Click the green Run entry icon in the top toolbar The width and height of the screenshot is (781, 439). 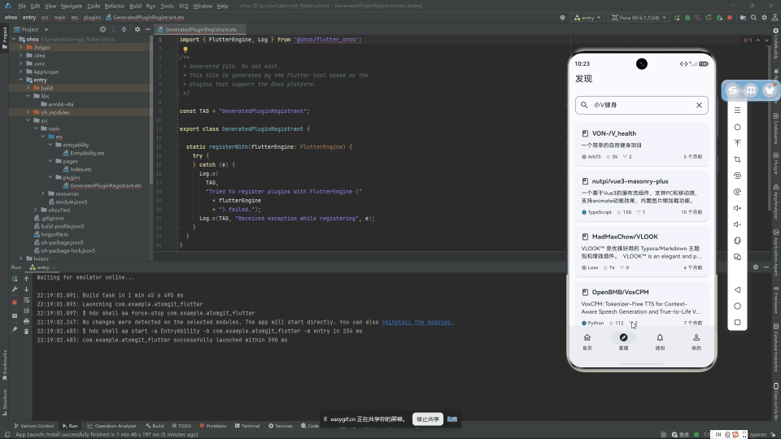(677, 17)
